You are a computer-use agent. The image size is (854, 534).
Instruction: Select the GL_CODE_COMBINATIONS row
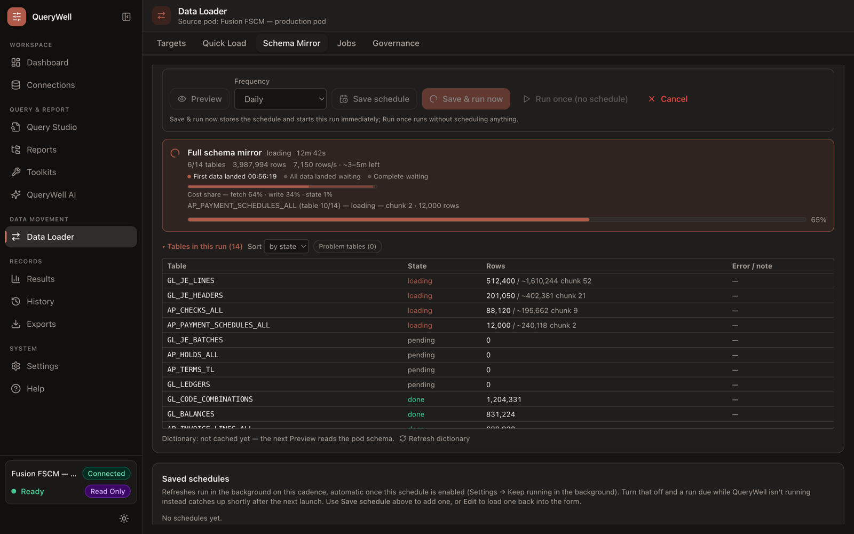pos(497,399)
